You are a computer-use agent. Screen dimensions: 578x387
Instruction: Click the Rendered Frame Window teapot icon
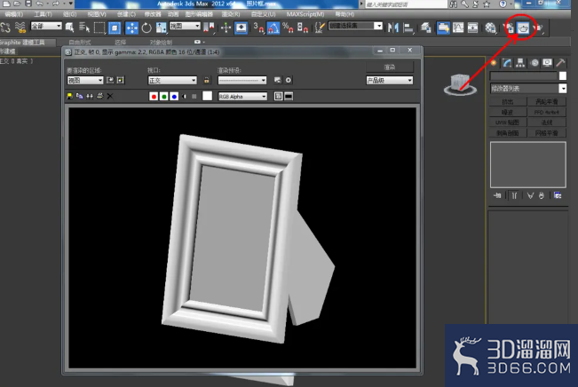pos(523,28)
